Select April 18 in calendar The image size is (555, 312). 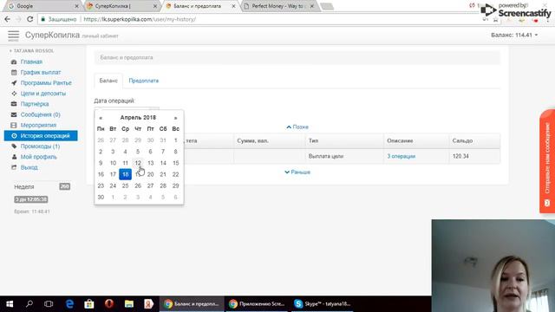[125, 174]
